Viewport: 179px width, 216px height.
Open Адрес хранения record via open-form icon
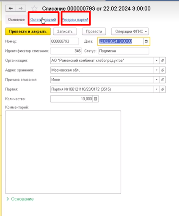tap(162, 70)
